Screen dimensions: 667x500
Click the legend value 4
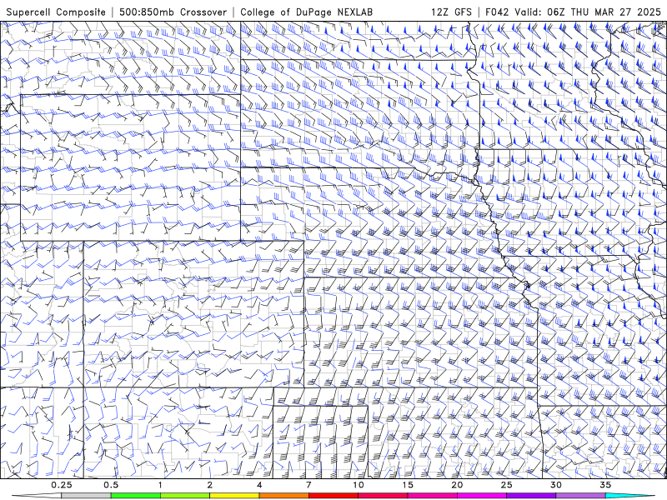[x=259, y=485]
